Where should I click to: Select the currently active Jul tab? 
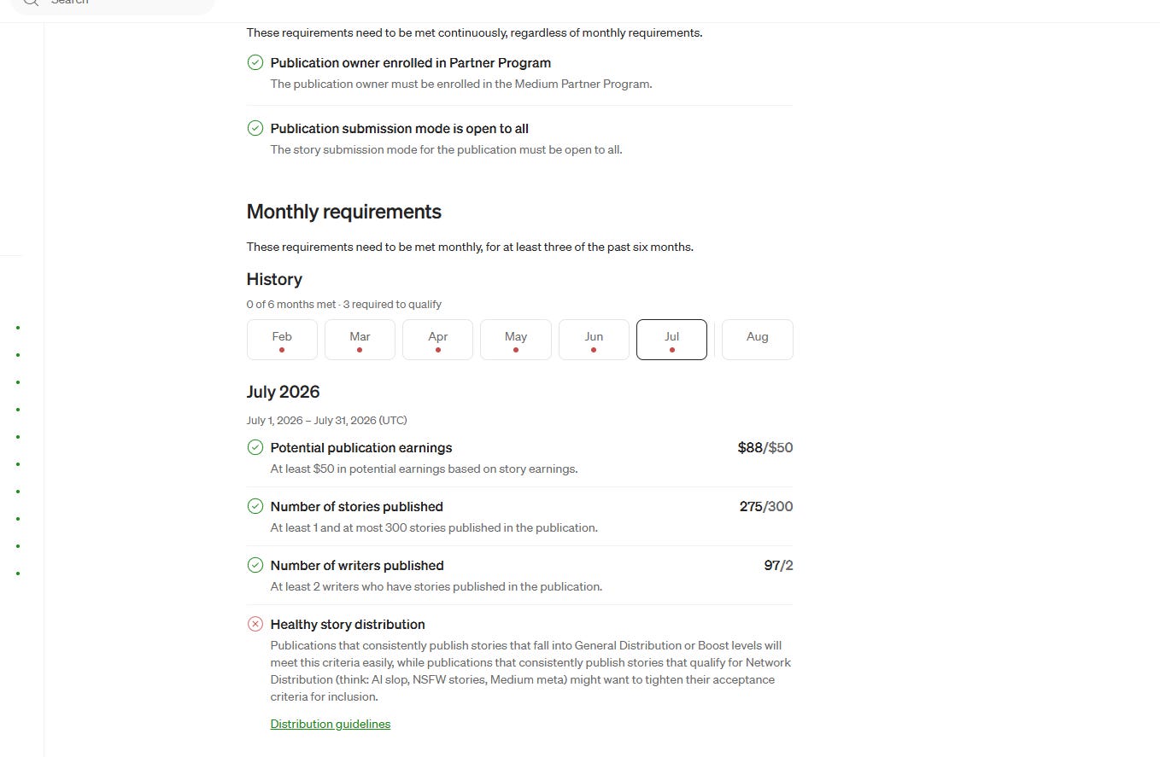(x=671, y=340)
